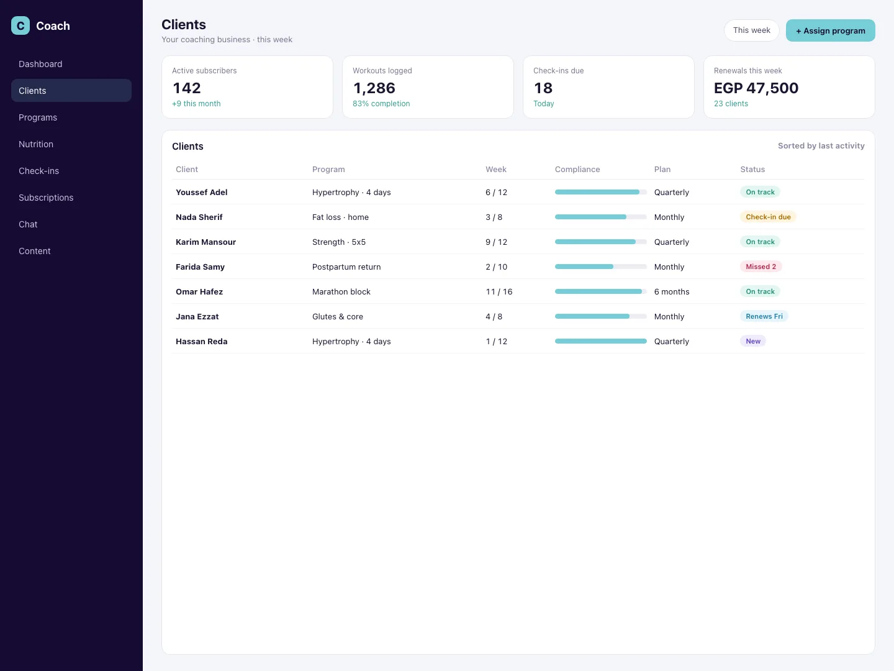Open client Karim Mansour

[205, 242]
